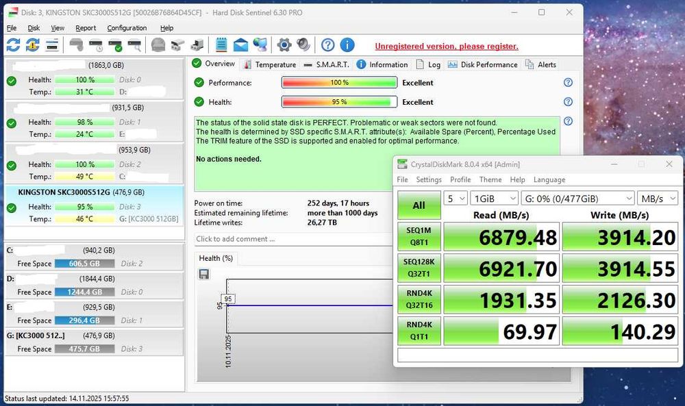Click the help icon beside Health rating
This screenshot has height=406, width=685.
568,102
